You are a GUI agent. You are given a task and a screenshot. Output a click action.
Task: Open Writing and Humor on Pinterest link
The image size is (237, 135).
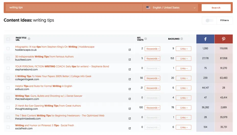click(x=44, y=126)
